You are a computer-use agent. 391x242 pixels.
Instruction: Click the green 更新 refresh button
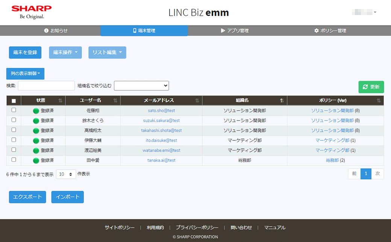[x=371, y=87]
